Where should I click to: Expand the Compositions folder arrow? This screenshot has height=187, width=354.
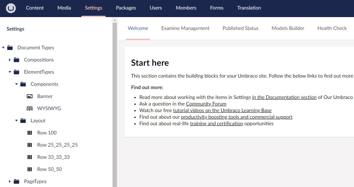[x=10, y=60]
